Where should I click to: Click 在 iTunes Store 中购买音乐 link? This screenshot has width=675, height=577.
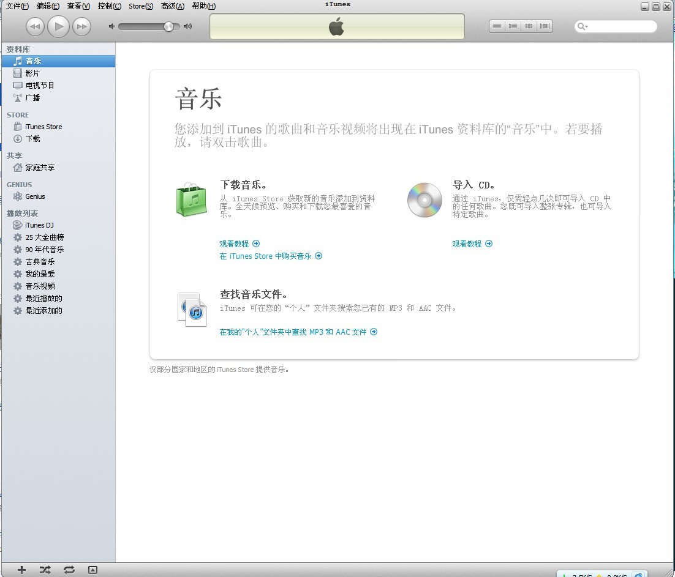271,256
